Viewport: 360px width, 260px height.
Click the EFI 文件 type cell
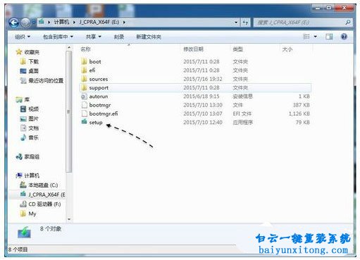point(242,113)
